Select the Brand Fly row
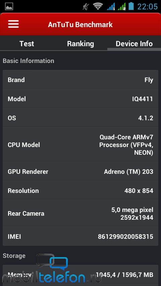The image size is (161, 286). [80, 80]
